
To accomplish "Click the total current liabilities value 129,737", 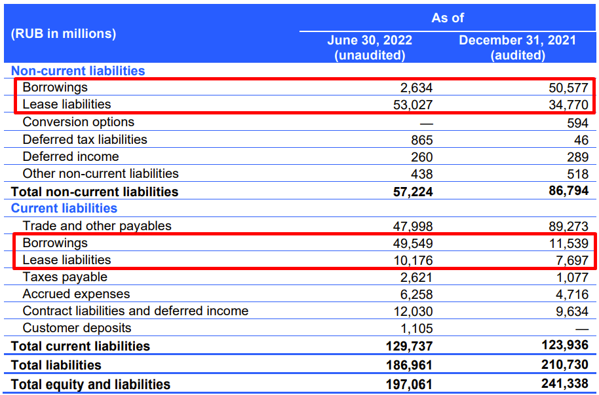I will [x=409, y=347].
